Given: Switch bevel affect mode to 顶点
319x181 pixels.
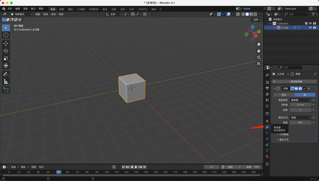Looking at the screenshot, I should point(284,95).
